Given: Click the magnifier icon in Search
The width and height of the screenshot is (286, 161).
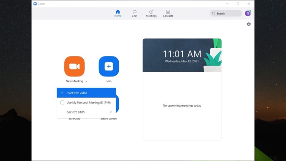Looking at the screenshot, I should tap(213, 13).
